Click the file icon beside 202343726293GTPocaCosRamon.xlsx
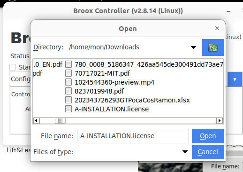This screenshot has height=172, width=243. (68, 100)
